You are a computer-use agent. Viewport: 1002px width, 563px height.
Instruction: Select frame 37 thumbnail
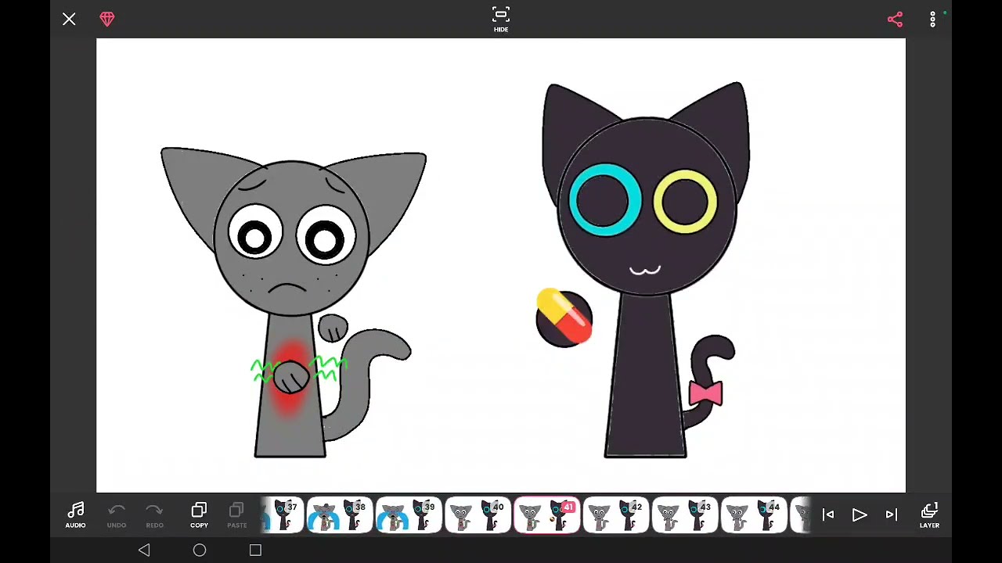[281, 516]
